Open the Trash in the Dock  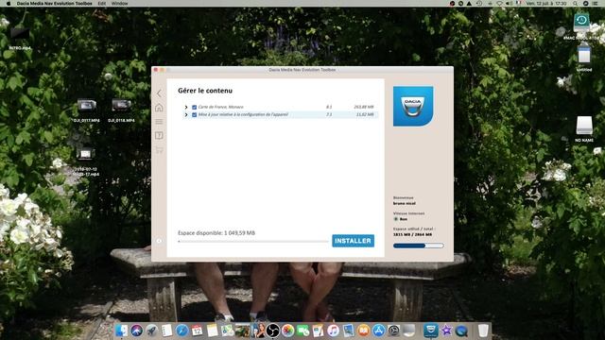click(483, 331)
